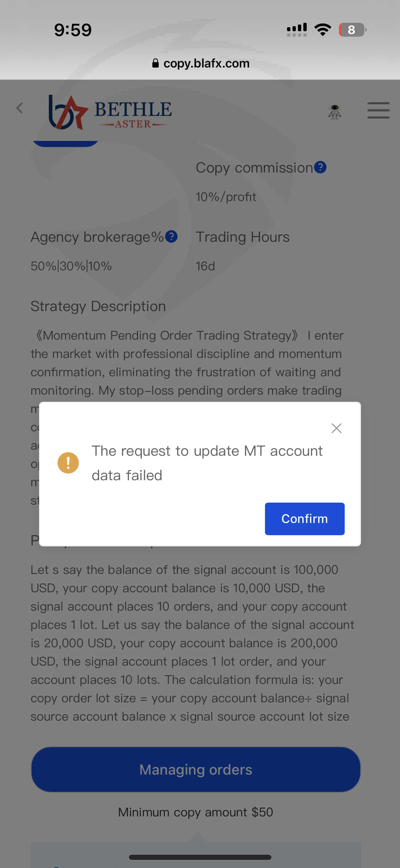Tap the Managing orders button

[x=196, y=770]
